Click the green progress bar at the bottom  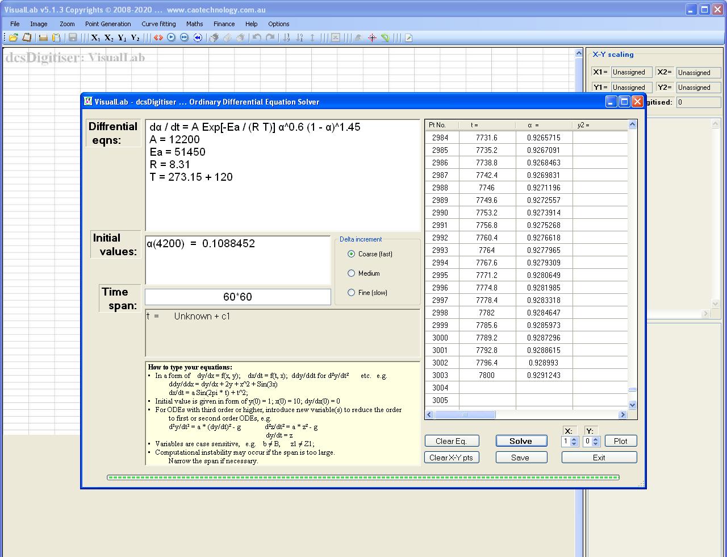tap(363, 477)
